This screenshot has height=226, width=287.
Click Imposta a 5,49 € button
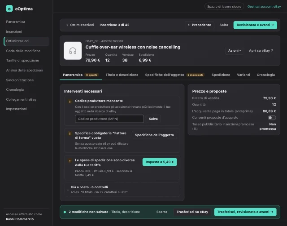160,162
